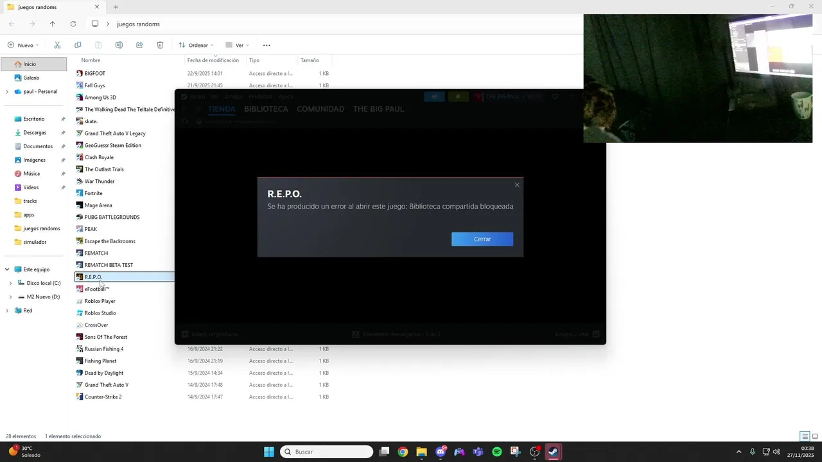This screenshot has height=462, width=822.
Task: Expand M2 Nuevo (D:) drive node
Action: (x=10, y=297)
